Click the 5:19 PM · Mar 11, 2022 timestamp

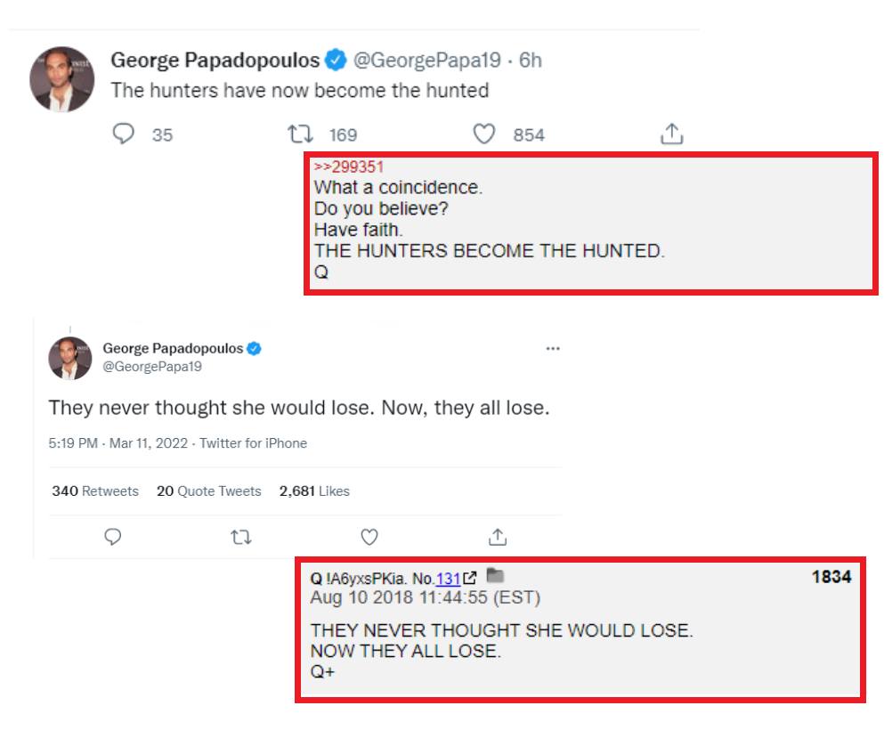[x=118, y=443]
